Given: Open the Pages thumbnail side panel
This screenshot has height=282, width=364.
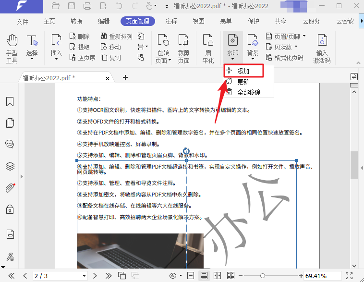Looking at the screenshot, I should [10, 123].
